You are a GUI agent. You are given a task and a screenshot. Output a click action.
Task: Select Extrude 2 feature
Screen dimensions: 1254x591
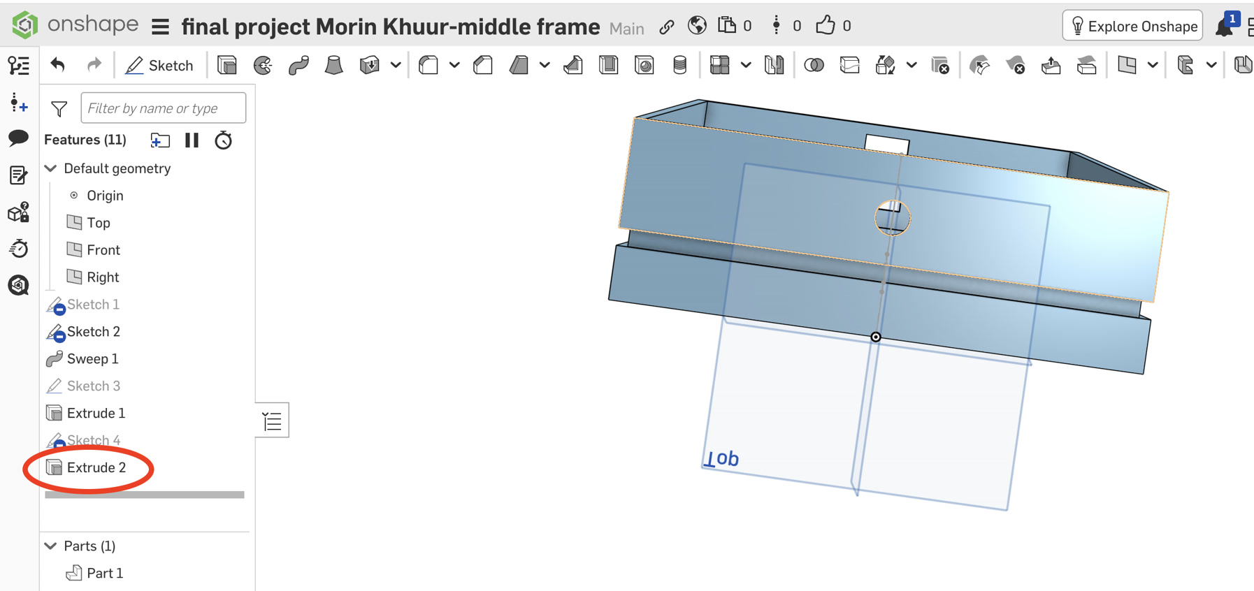click(96, 467)
